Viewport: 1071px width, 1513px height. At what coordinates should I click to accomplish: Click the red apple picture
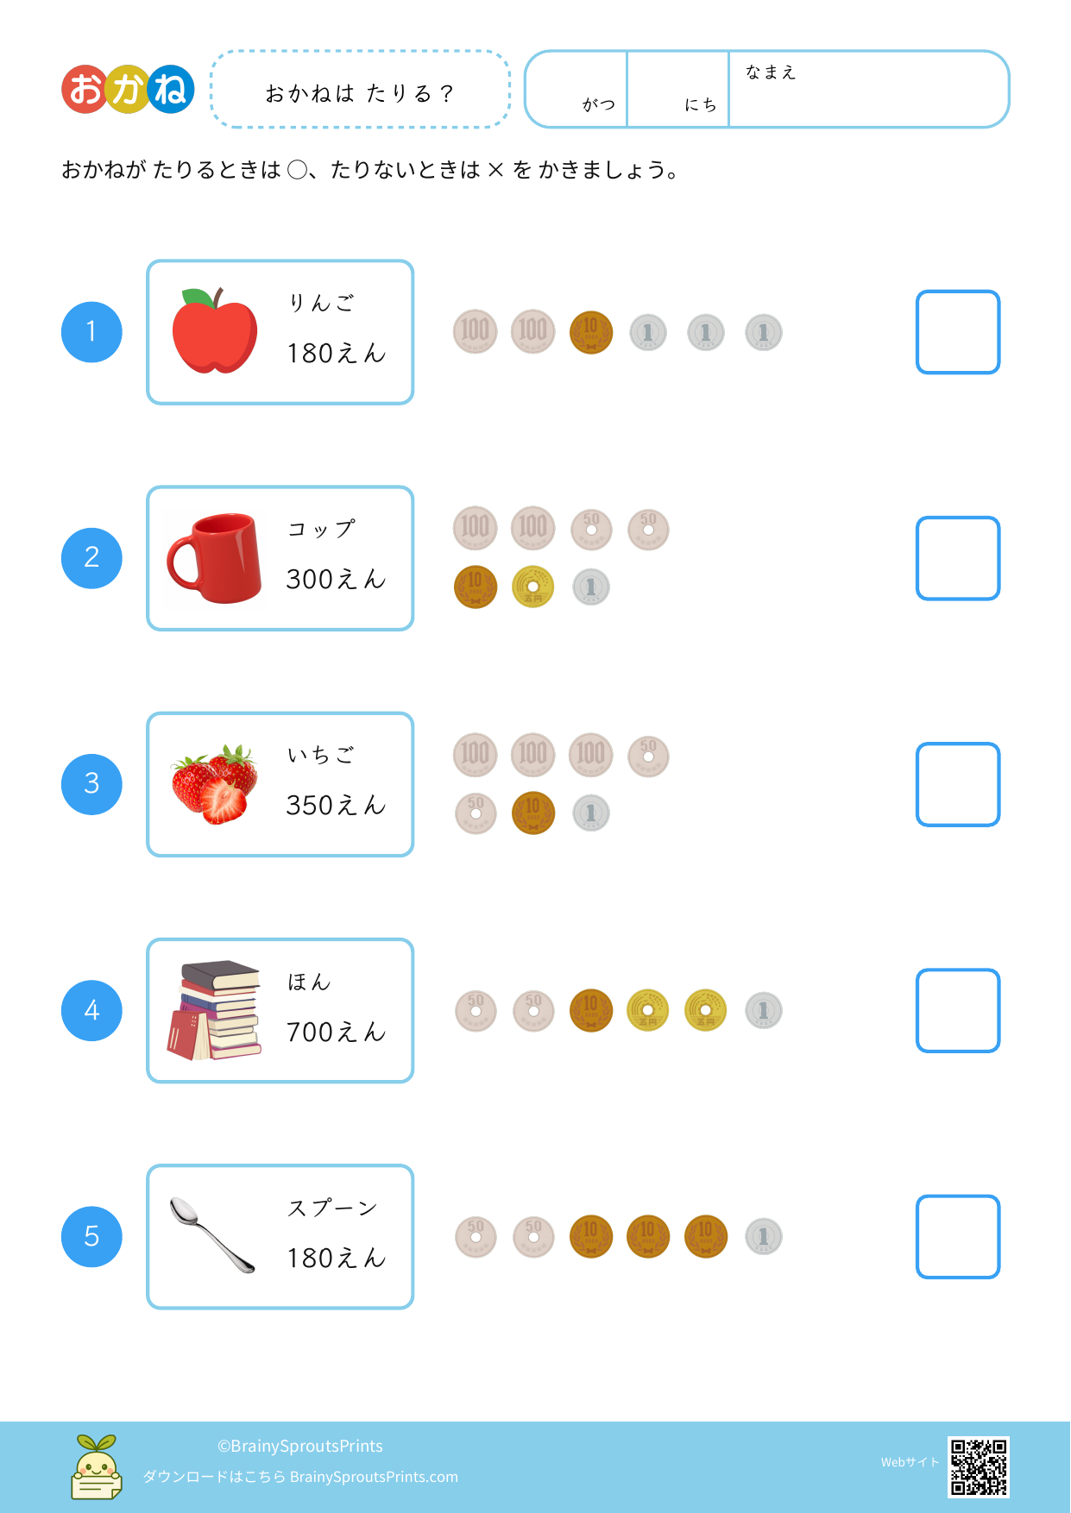(x=215, y=331)
